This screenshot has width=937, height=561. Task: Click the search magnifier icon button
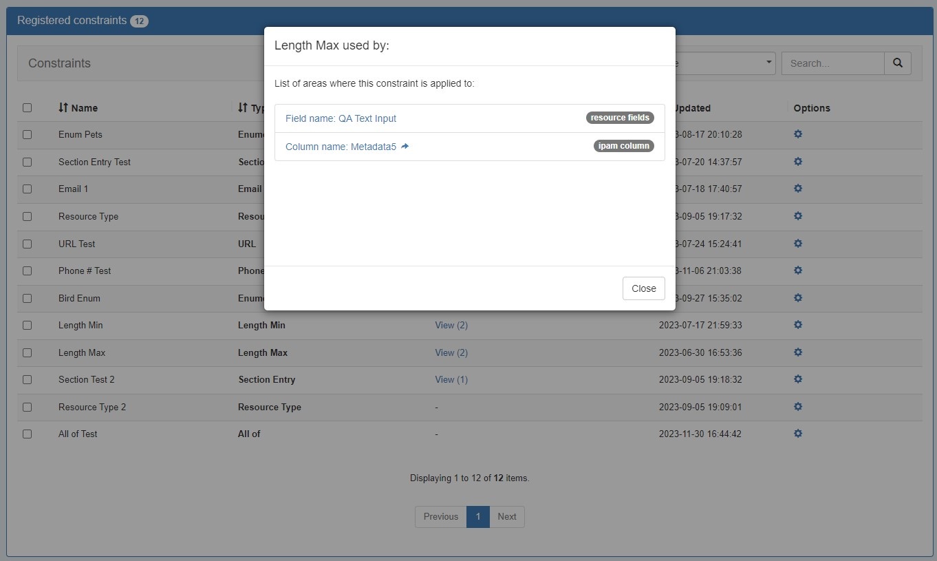point(897,63)
